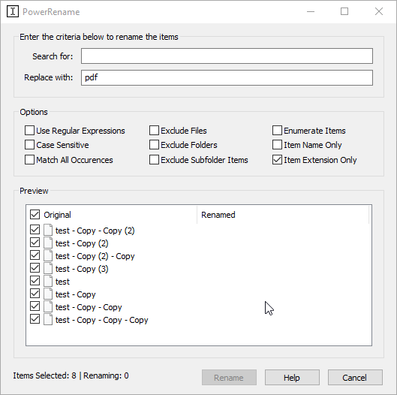Screen dimensions: 397x395
Task: Select the 'test - Copy' file name
Action: click(76, 294)
